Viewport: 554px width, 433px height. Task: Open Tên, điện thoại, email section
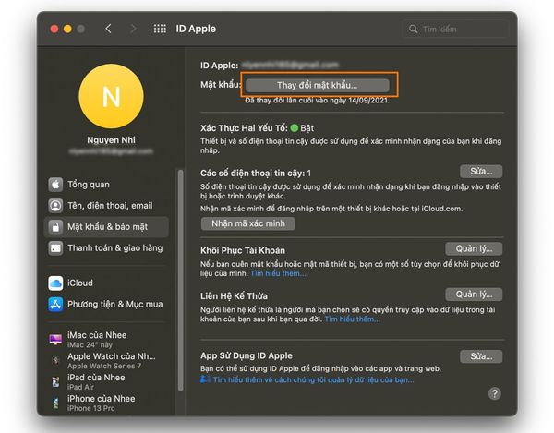(x=107, y=206)
